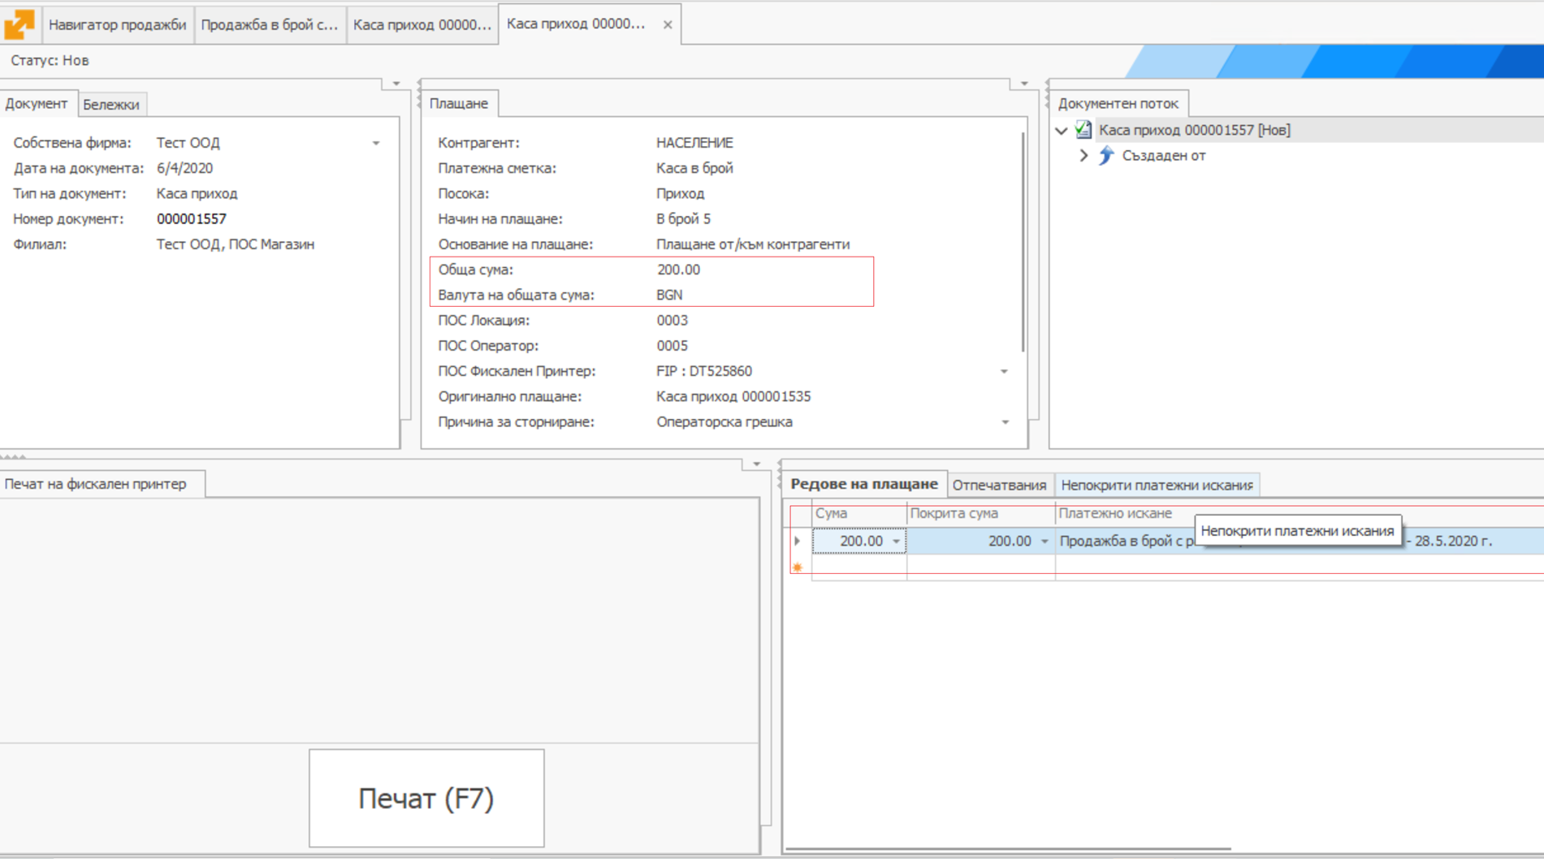The width and height of the screenshot is (1544, 859).
Task: Click the horizontal scrollbar under payment rows
Action: 1009,849
